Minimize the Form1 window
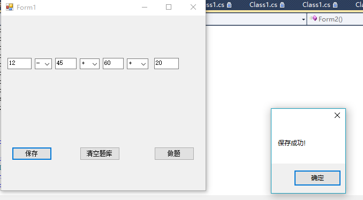Viewport: 363px width, 200px height. [x=145, y=7]
